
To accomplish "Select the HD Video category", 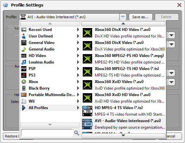I will [x=50, y=56].
